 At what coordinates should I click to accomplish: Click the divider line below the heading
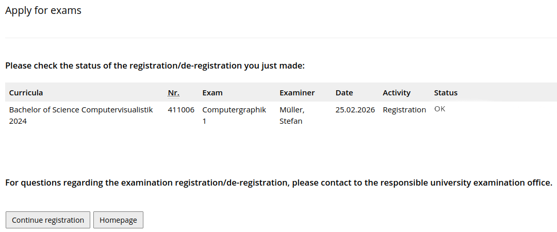[x=278, y=38]
